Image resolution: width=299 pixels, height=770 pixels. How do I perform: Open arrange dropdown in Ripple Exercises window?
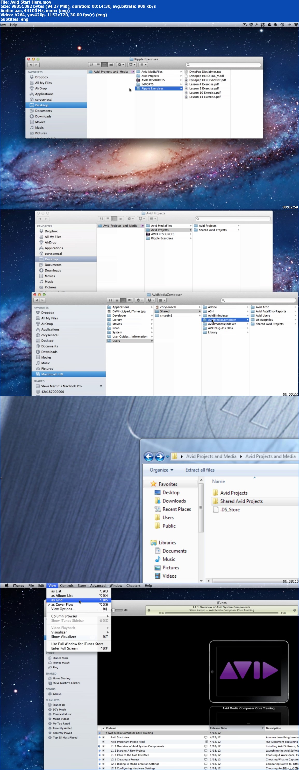point(143,65)
